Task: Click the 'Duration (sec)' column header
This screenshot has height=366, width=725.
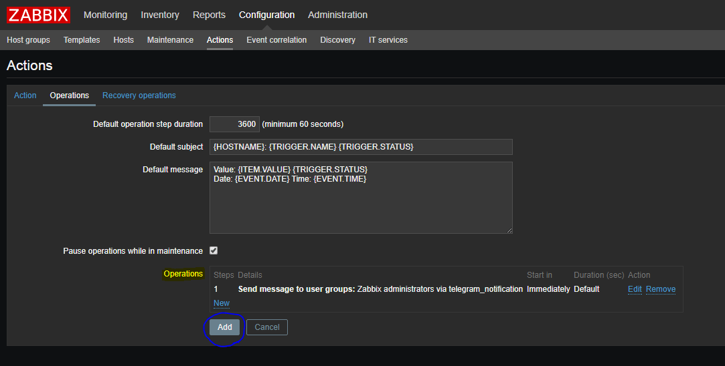Action: pyautogui.click(x=598, y=275)
